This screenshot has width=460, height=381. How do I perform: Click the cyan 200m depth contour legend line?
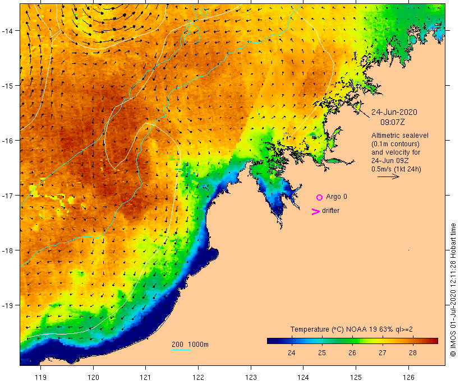(181, 350)
